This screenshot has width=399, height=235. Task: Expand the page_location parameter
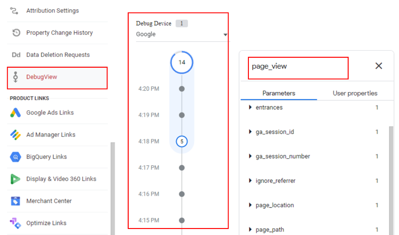click(x=250, y=205)
